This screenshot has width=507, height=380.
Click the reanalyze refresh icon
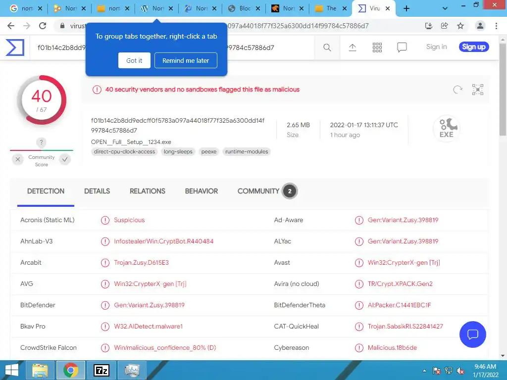point(457,90)
